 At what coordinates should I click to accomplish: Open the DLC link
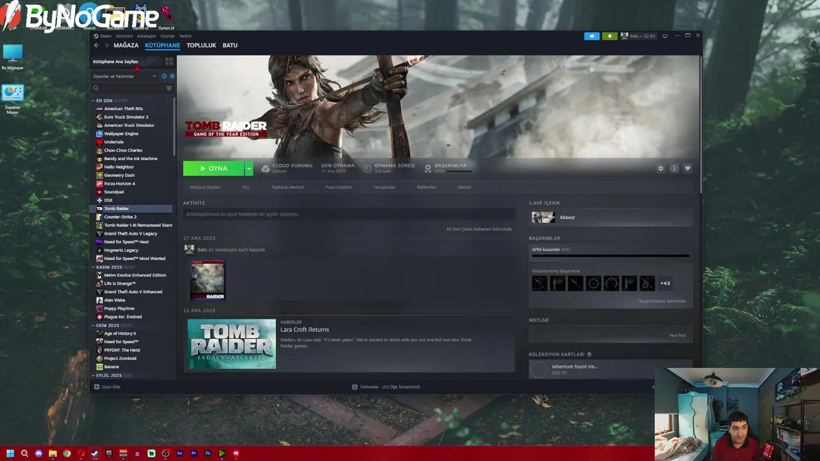245,187
